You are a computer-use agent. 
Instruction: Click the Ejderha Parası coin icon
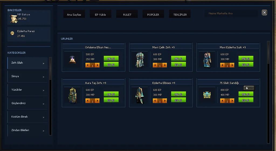(12, 33)
